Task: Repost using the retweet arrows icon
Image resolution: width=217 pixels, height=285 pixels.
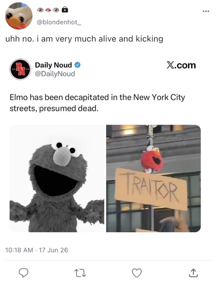Action: [x=80, y=273]
